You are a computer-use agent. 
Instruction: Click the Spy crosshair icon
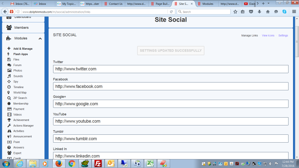(x=9, y=81)
